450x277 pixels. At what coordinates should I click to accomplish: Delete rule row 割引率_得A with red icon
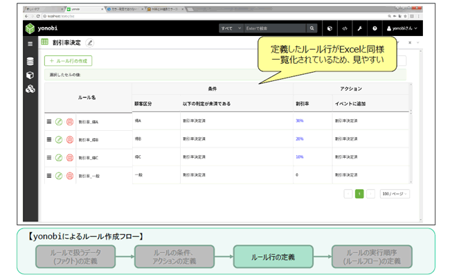70,122
